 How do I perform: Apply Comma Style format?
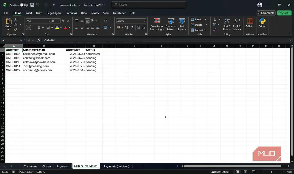(132, 28)
